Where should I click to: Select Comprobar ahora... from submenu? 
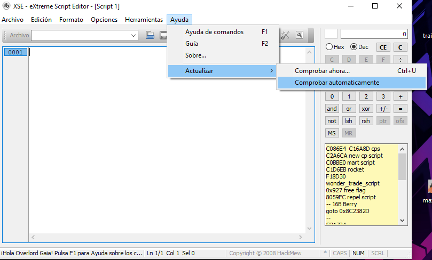[x=322, y=71]
